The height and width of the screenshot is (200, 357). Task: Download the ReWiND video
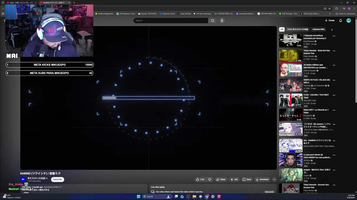pos(262,179)
